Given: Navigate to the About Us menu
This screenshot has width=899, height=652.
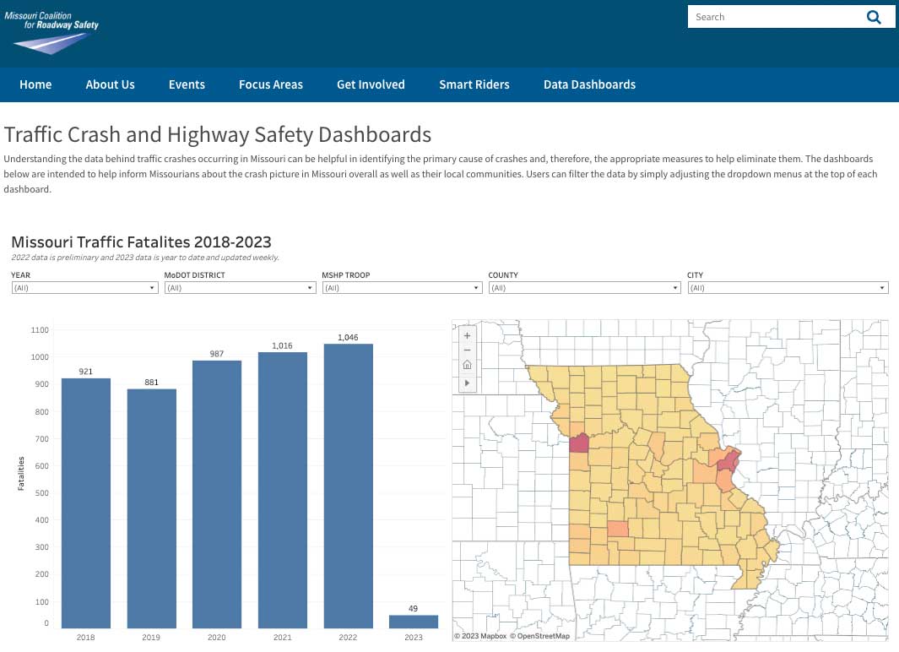Looking at the screenshot, I should [110, 84].
